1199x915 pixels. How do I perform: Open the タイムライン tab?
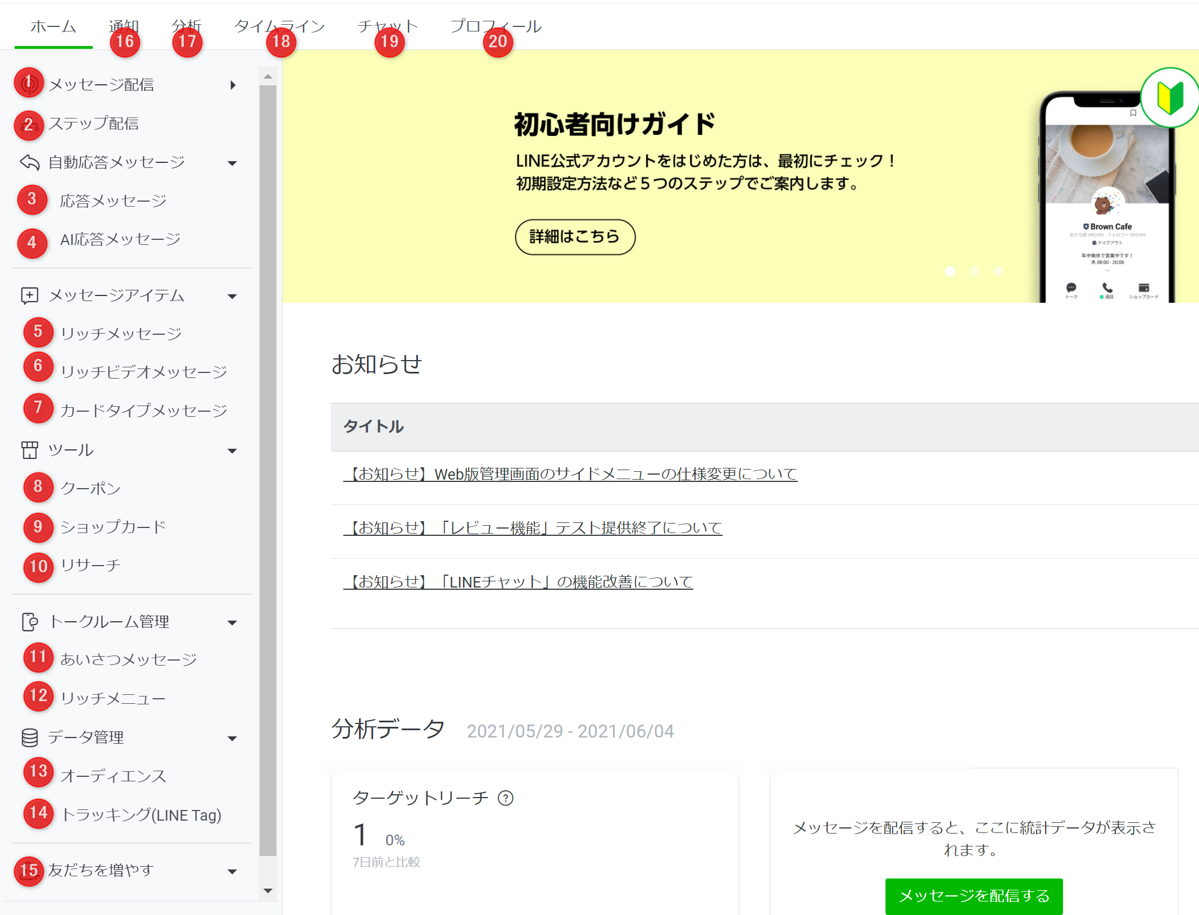point(279,26)
